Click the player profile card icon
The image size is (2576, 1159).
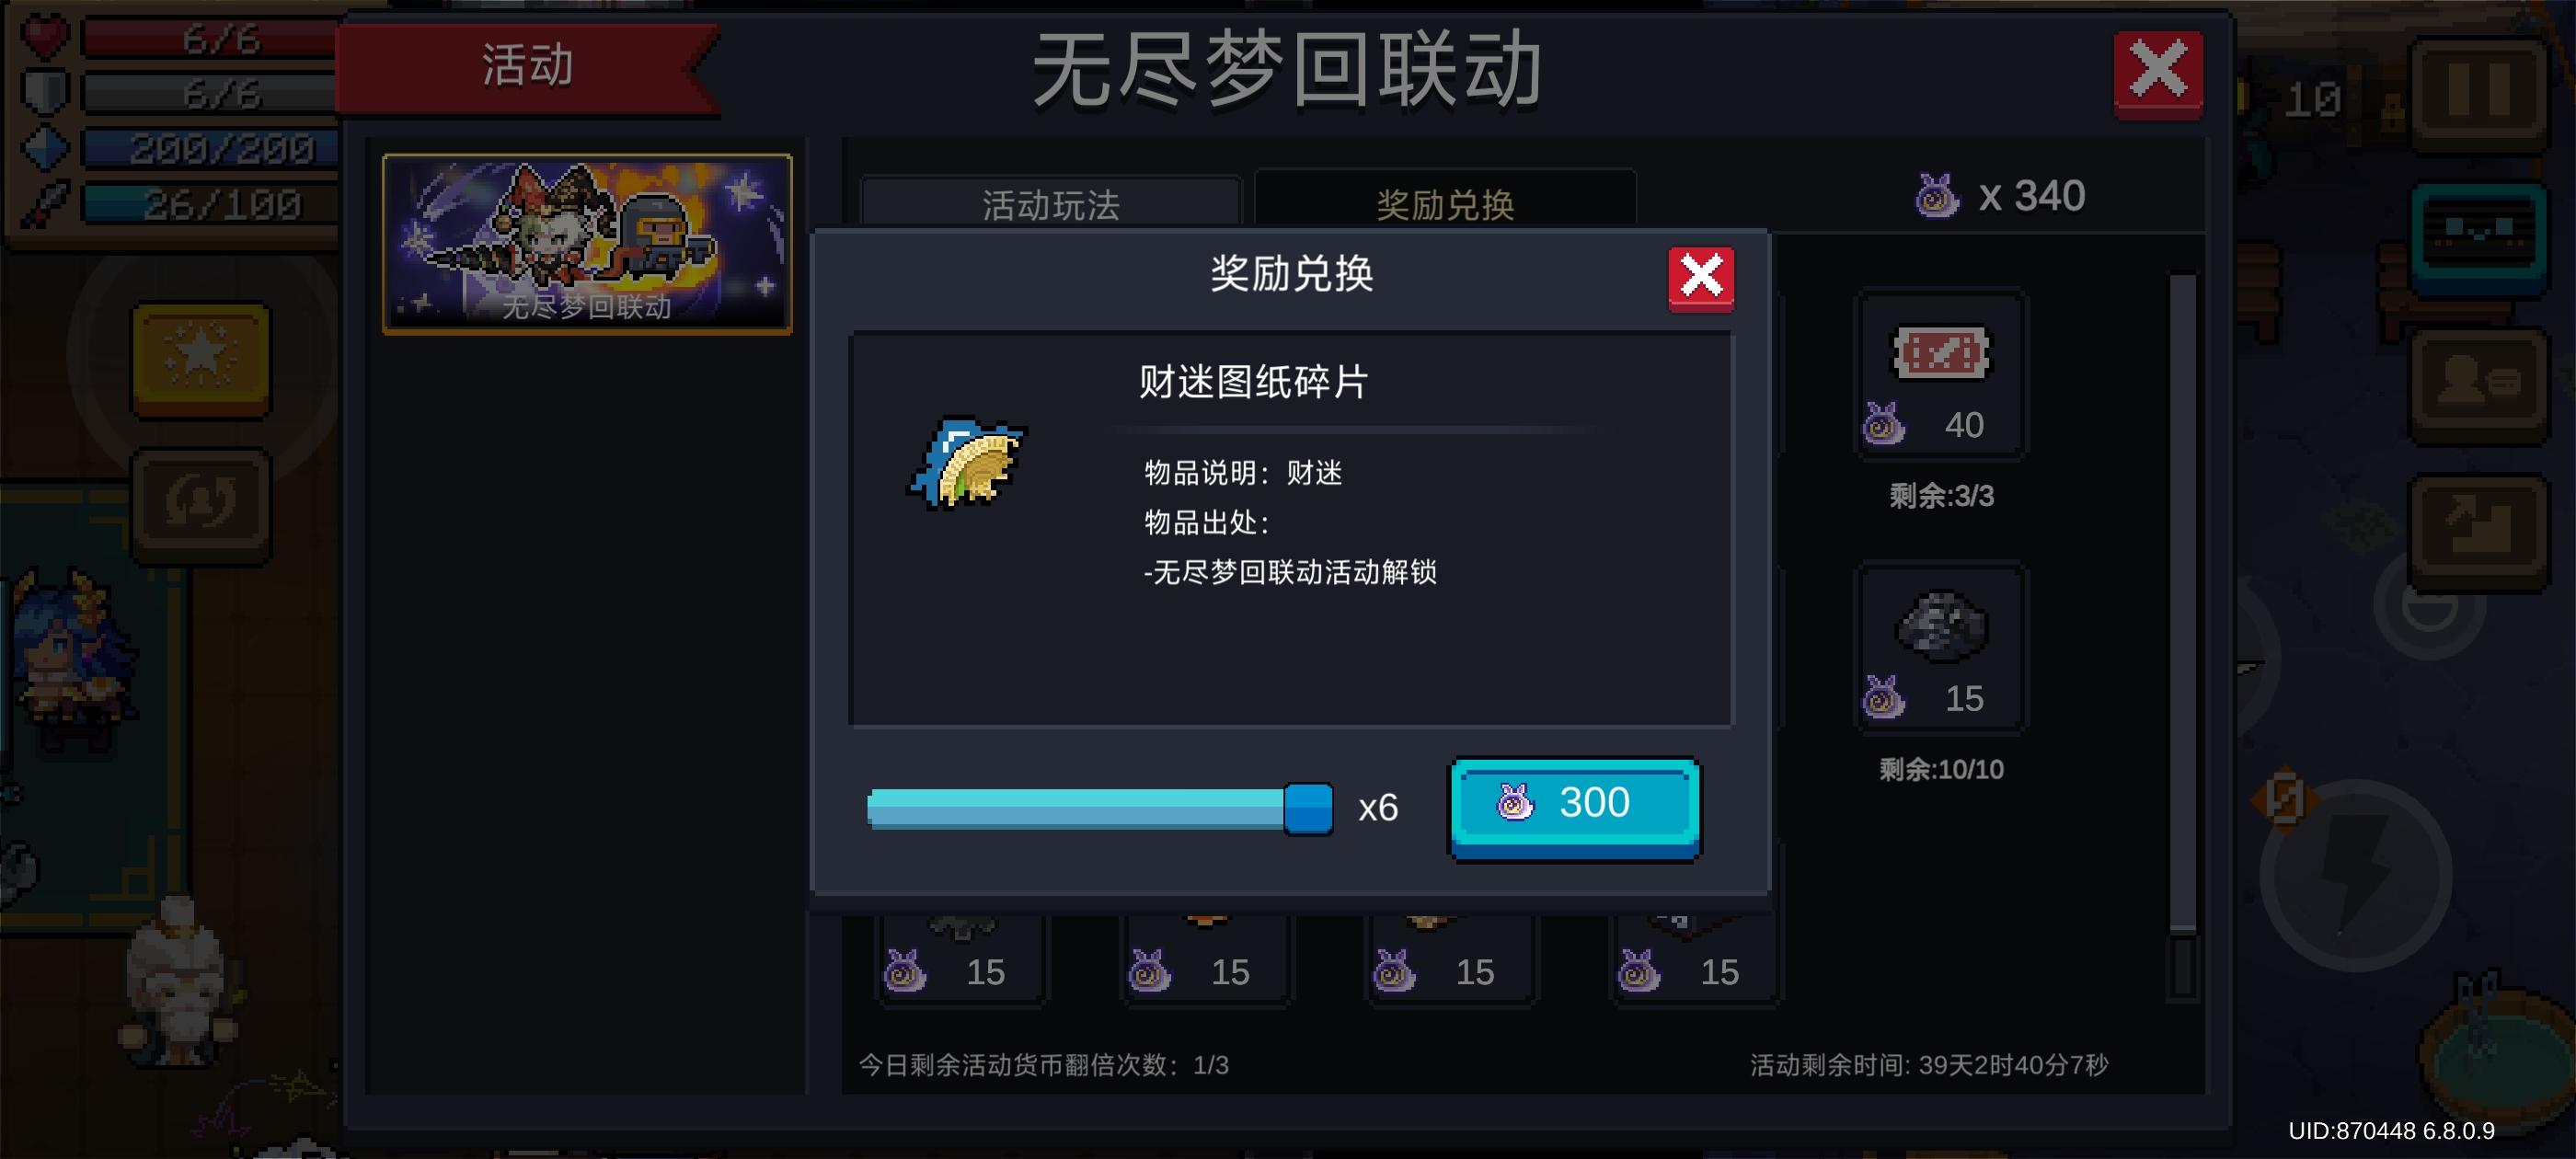coord(2478,384)
